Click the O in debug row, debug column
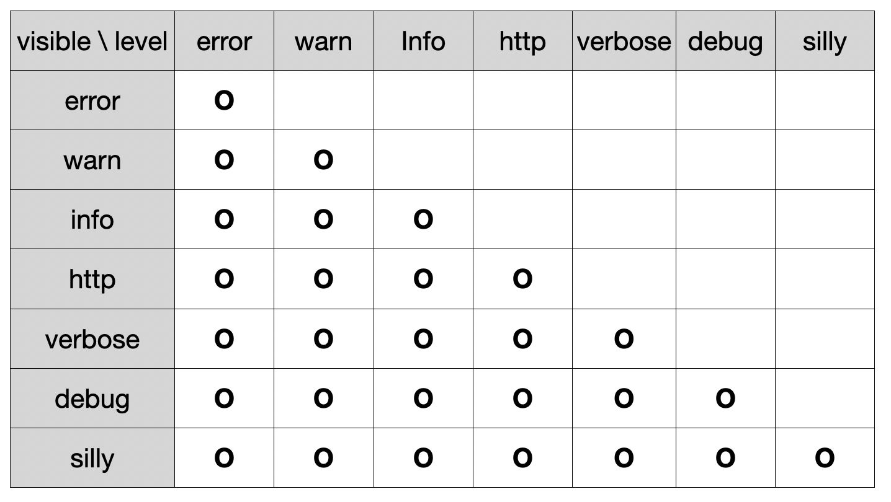Viewport: 891px width, 502px height. 725,398
